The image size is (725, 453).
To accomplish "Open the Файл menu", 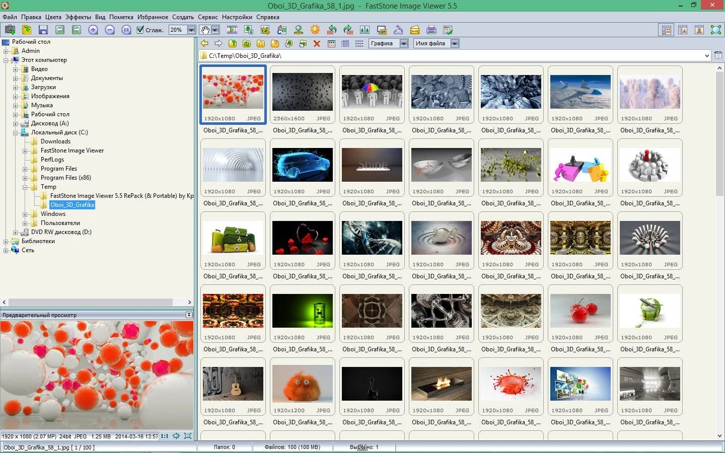I will [x=10, y=17].
